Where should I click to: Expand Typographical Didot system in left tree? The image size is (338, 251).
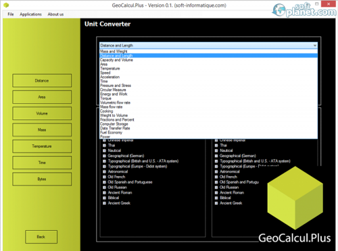104,167
